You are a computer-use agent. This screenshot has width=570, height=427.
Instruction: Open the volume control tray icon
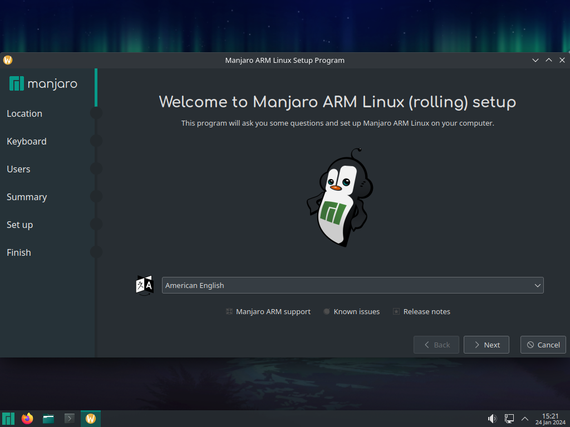pos(492,419)
